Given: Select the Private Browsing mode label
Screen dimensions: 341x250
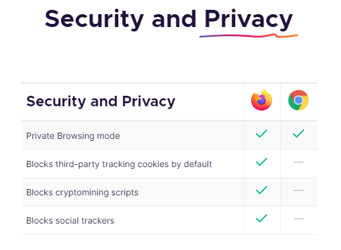Looking at the screenshot, I should pyautogui.click(x=73, y=136).
